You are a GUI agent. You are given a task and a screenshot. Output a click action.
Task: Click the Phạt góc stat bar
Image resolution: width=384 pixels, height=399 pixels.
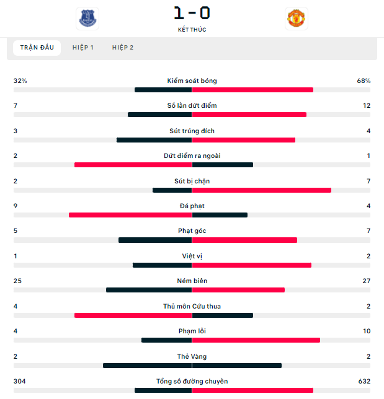(x=192, y=240)
